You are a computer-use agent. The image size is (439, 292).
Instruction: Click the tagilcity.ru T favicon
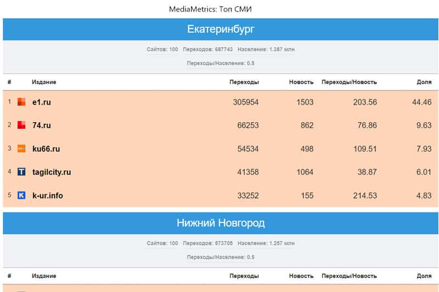point(21,171)
